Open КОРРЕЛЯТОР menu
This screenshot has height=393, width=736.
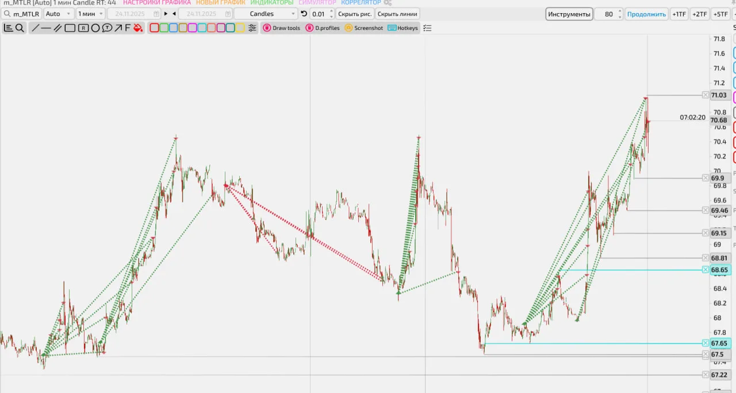point(361,3)
